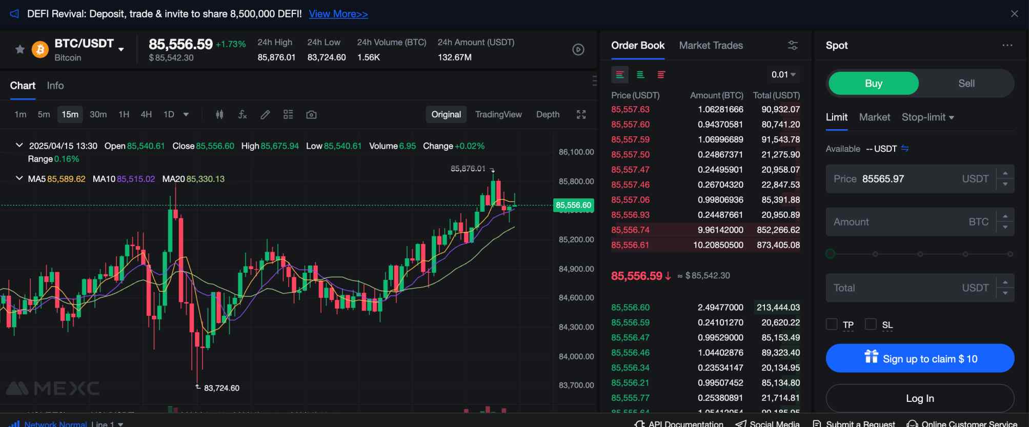Viewport: 1029px width, 427px height.
Task: Select the Buy side toggle
Action: [874, 83]
